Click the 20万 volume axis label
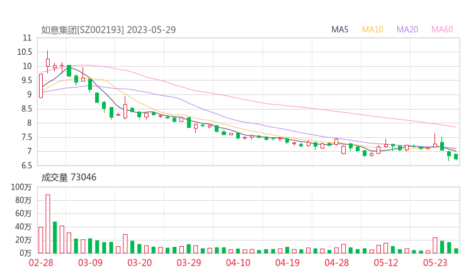Image resolution: width=466 pixels, height=277 pixels. coord(23,240)
